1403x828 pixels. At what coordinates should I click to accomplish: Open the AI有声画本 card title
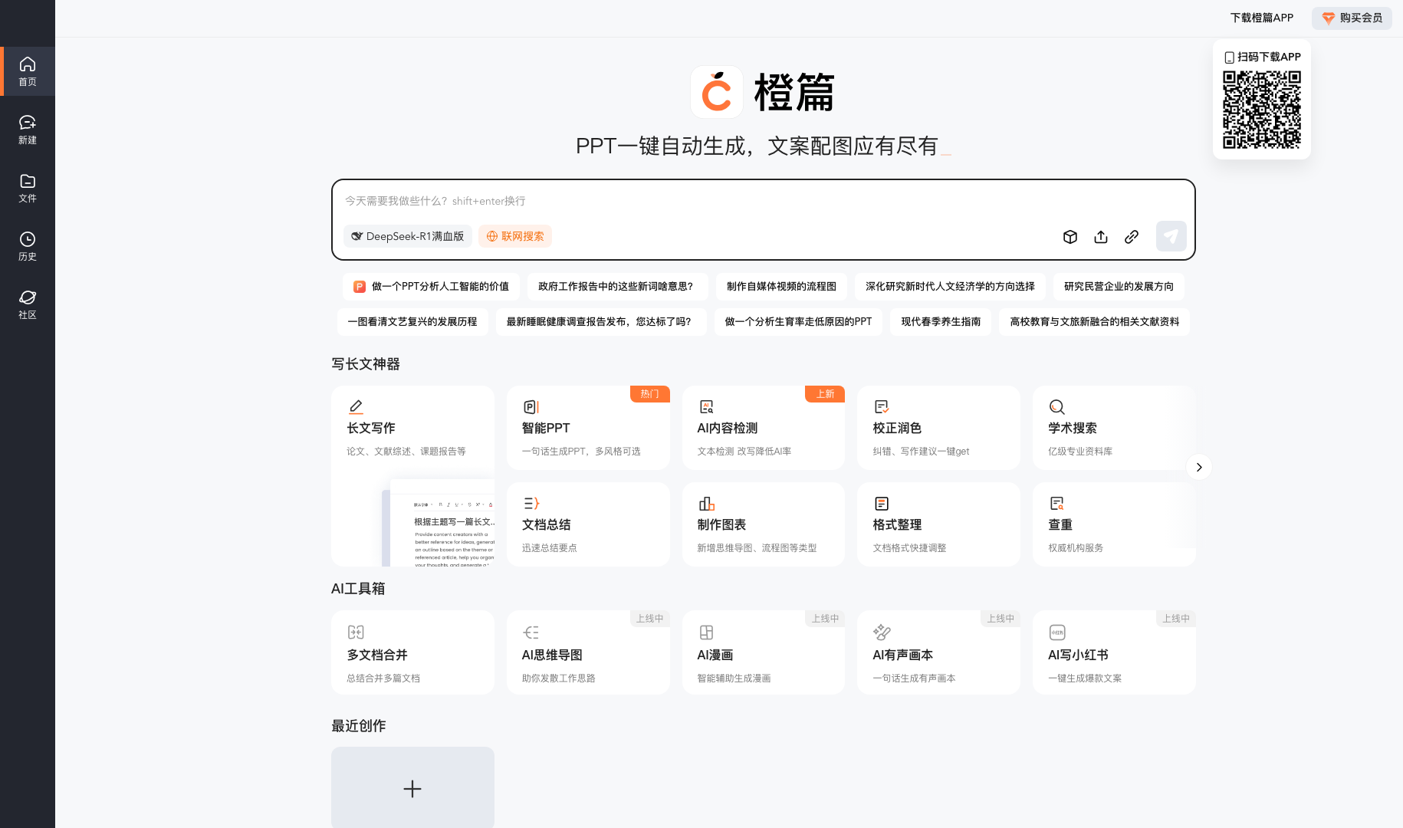(x=903, y=655)
